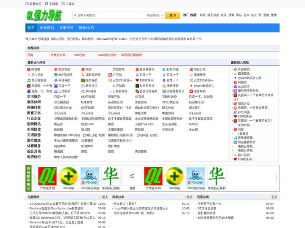Open the 华德昌石墨新材 recommended link
305x228 pixels.
point(131,55)
